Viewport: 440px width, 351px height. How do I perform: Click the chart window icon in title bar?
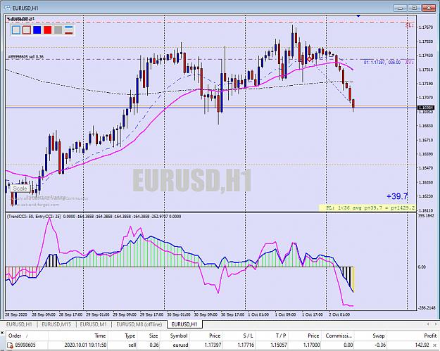[7, 8]
